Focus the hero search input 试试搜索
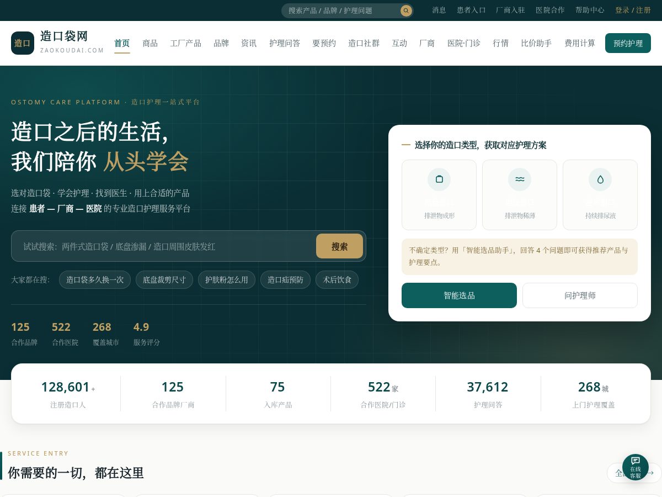662x497 pixels. tap(165, 246)
